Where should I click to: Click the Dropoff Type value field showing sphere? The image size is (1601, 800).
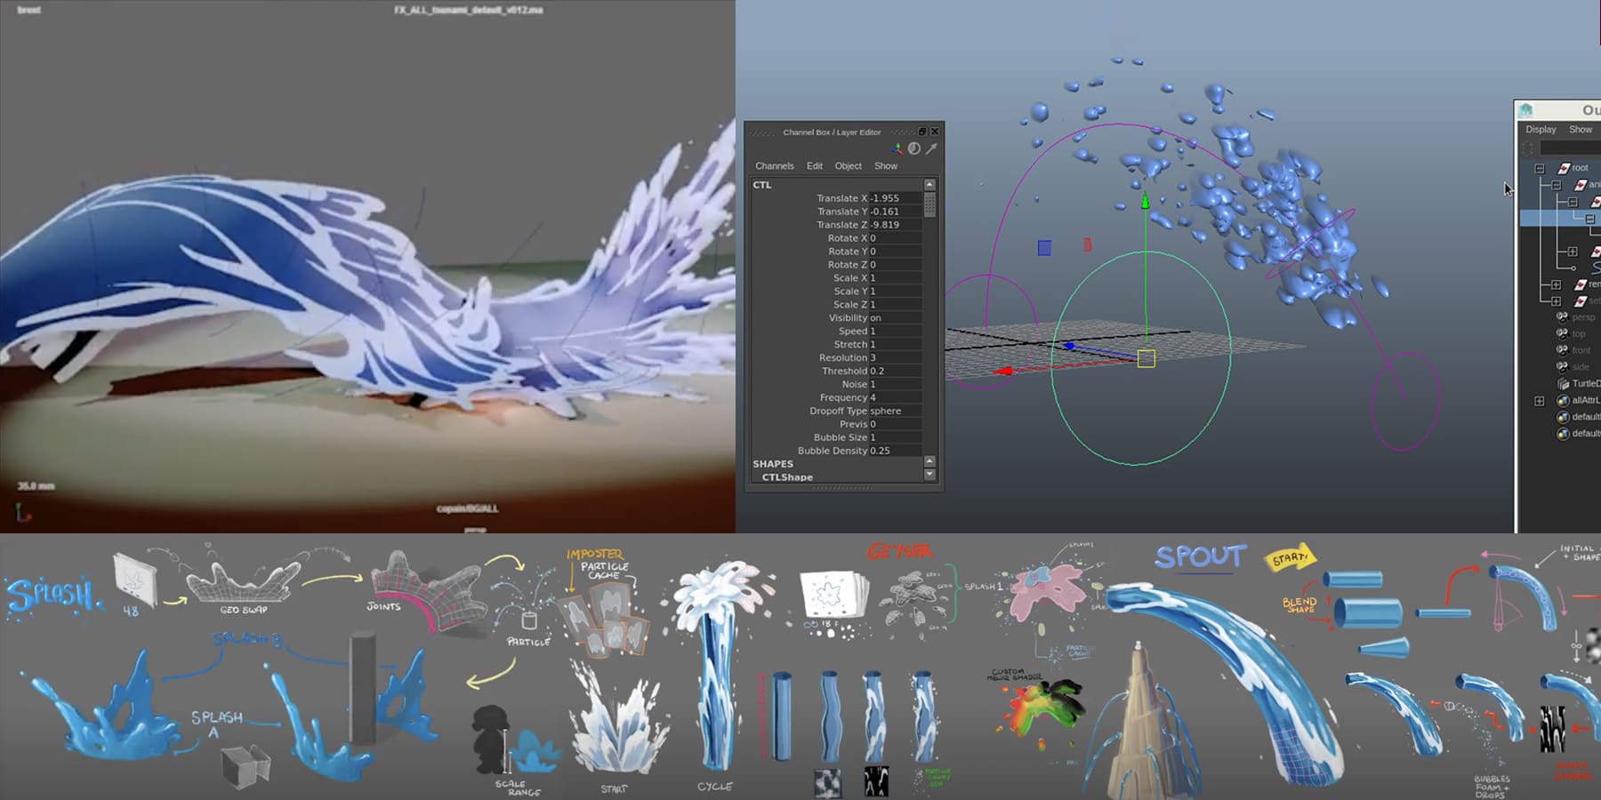coord(895,411)
